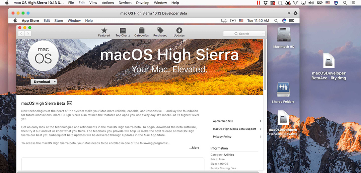Open the host Devices menu
Screen dimensions: 361x173
pos(125,3)
